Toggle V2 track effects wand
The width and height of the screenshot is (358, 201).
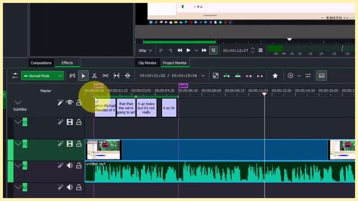pyautogui.click(x=60, y=122)
